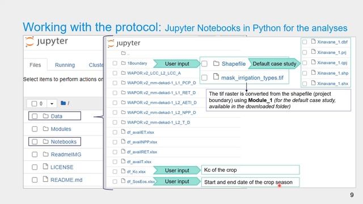
Task: Open the LICENSE file link
Action: (62, 167)
